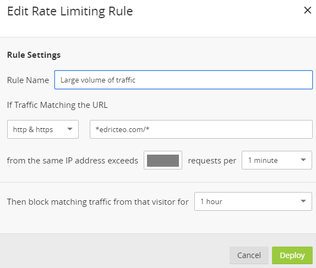The width and height of the screenshot is (316, 268).
Task: Open the 1 hour block duration dropdown
Action: click(253, 201)
